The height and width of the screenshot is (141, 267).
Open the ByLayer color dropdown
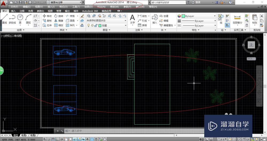199,16
